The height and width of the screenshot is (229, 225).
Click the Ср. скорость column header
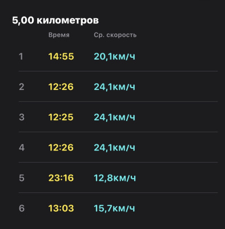[115, 35]
